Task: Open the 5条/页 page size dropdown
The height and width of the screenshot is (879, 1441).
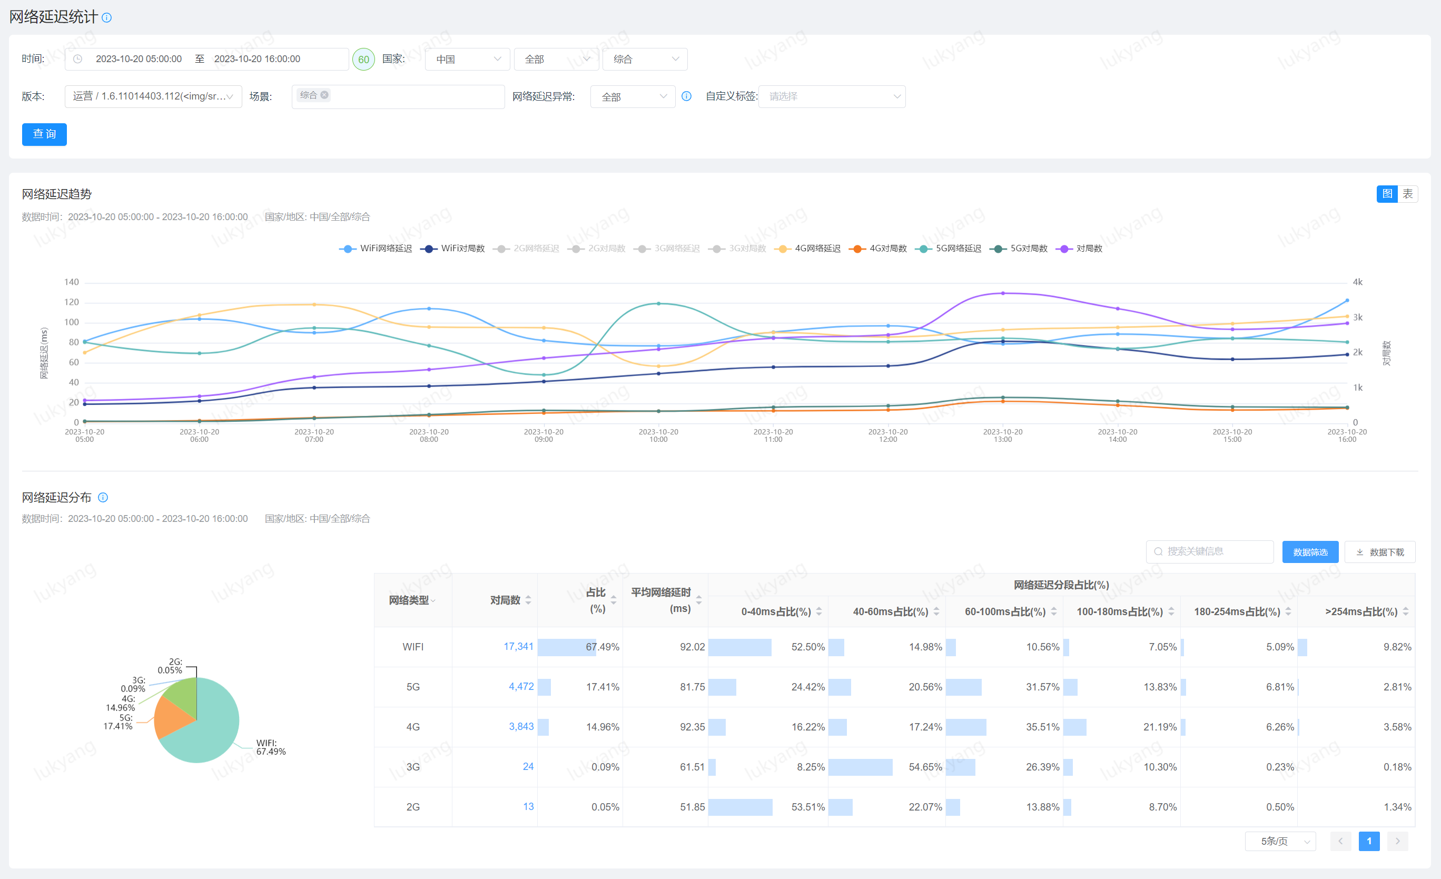Action: (x=1280, y=841)
